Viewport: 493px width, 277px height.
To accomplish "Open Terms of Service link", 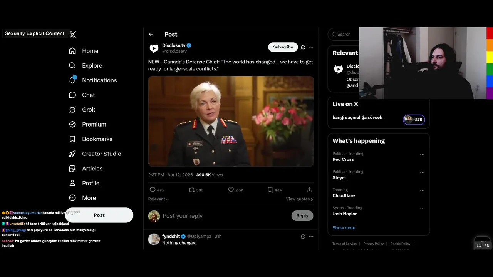I will click(x=344, y=244).
